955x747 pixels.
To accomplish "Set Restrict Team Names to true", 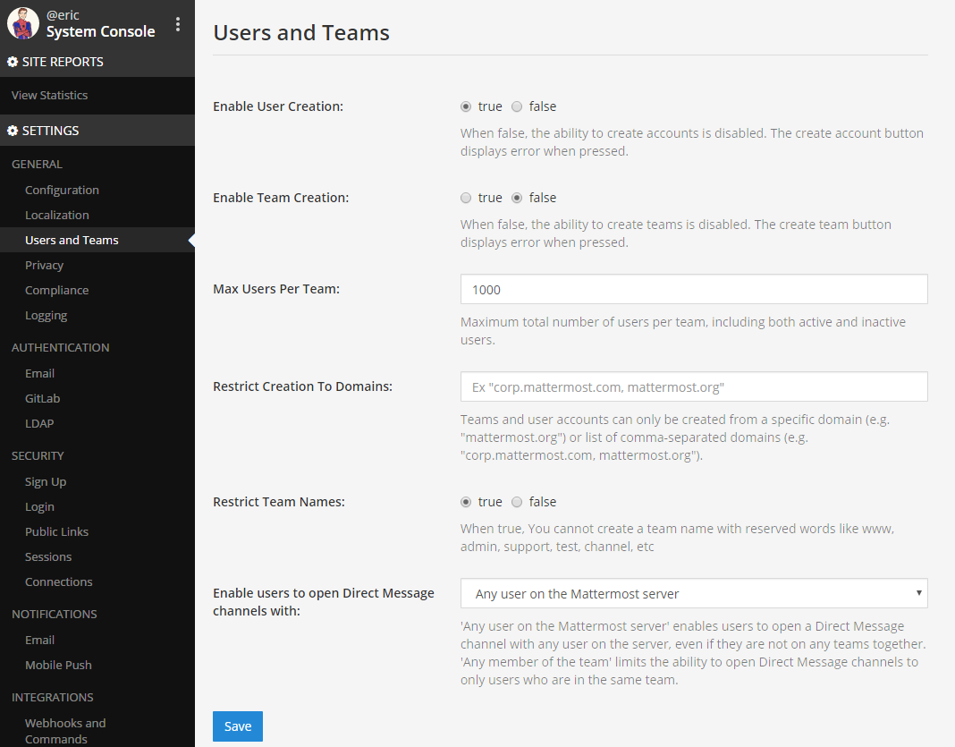I will click(466, 502).
